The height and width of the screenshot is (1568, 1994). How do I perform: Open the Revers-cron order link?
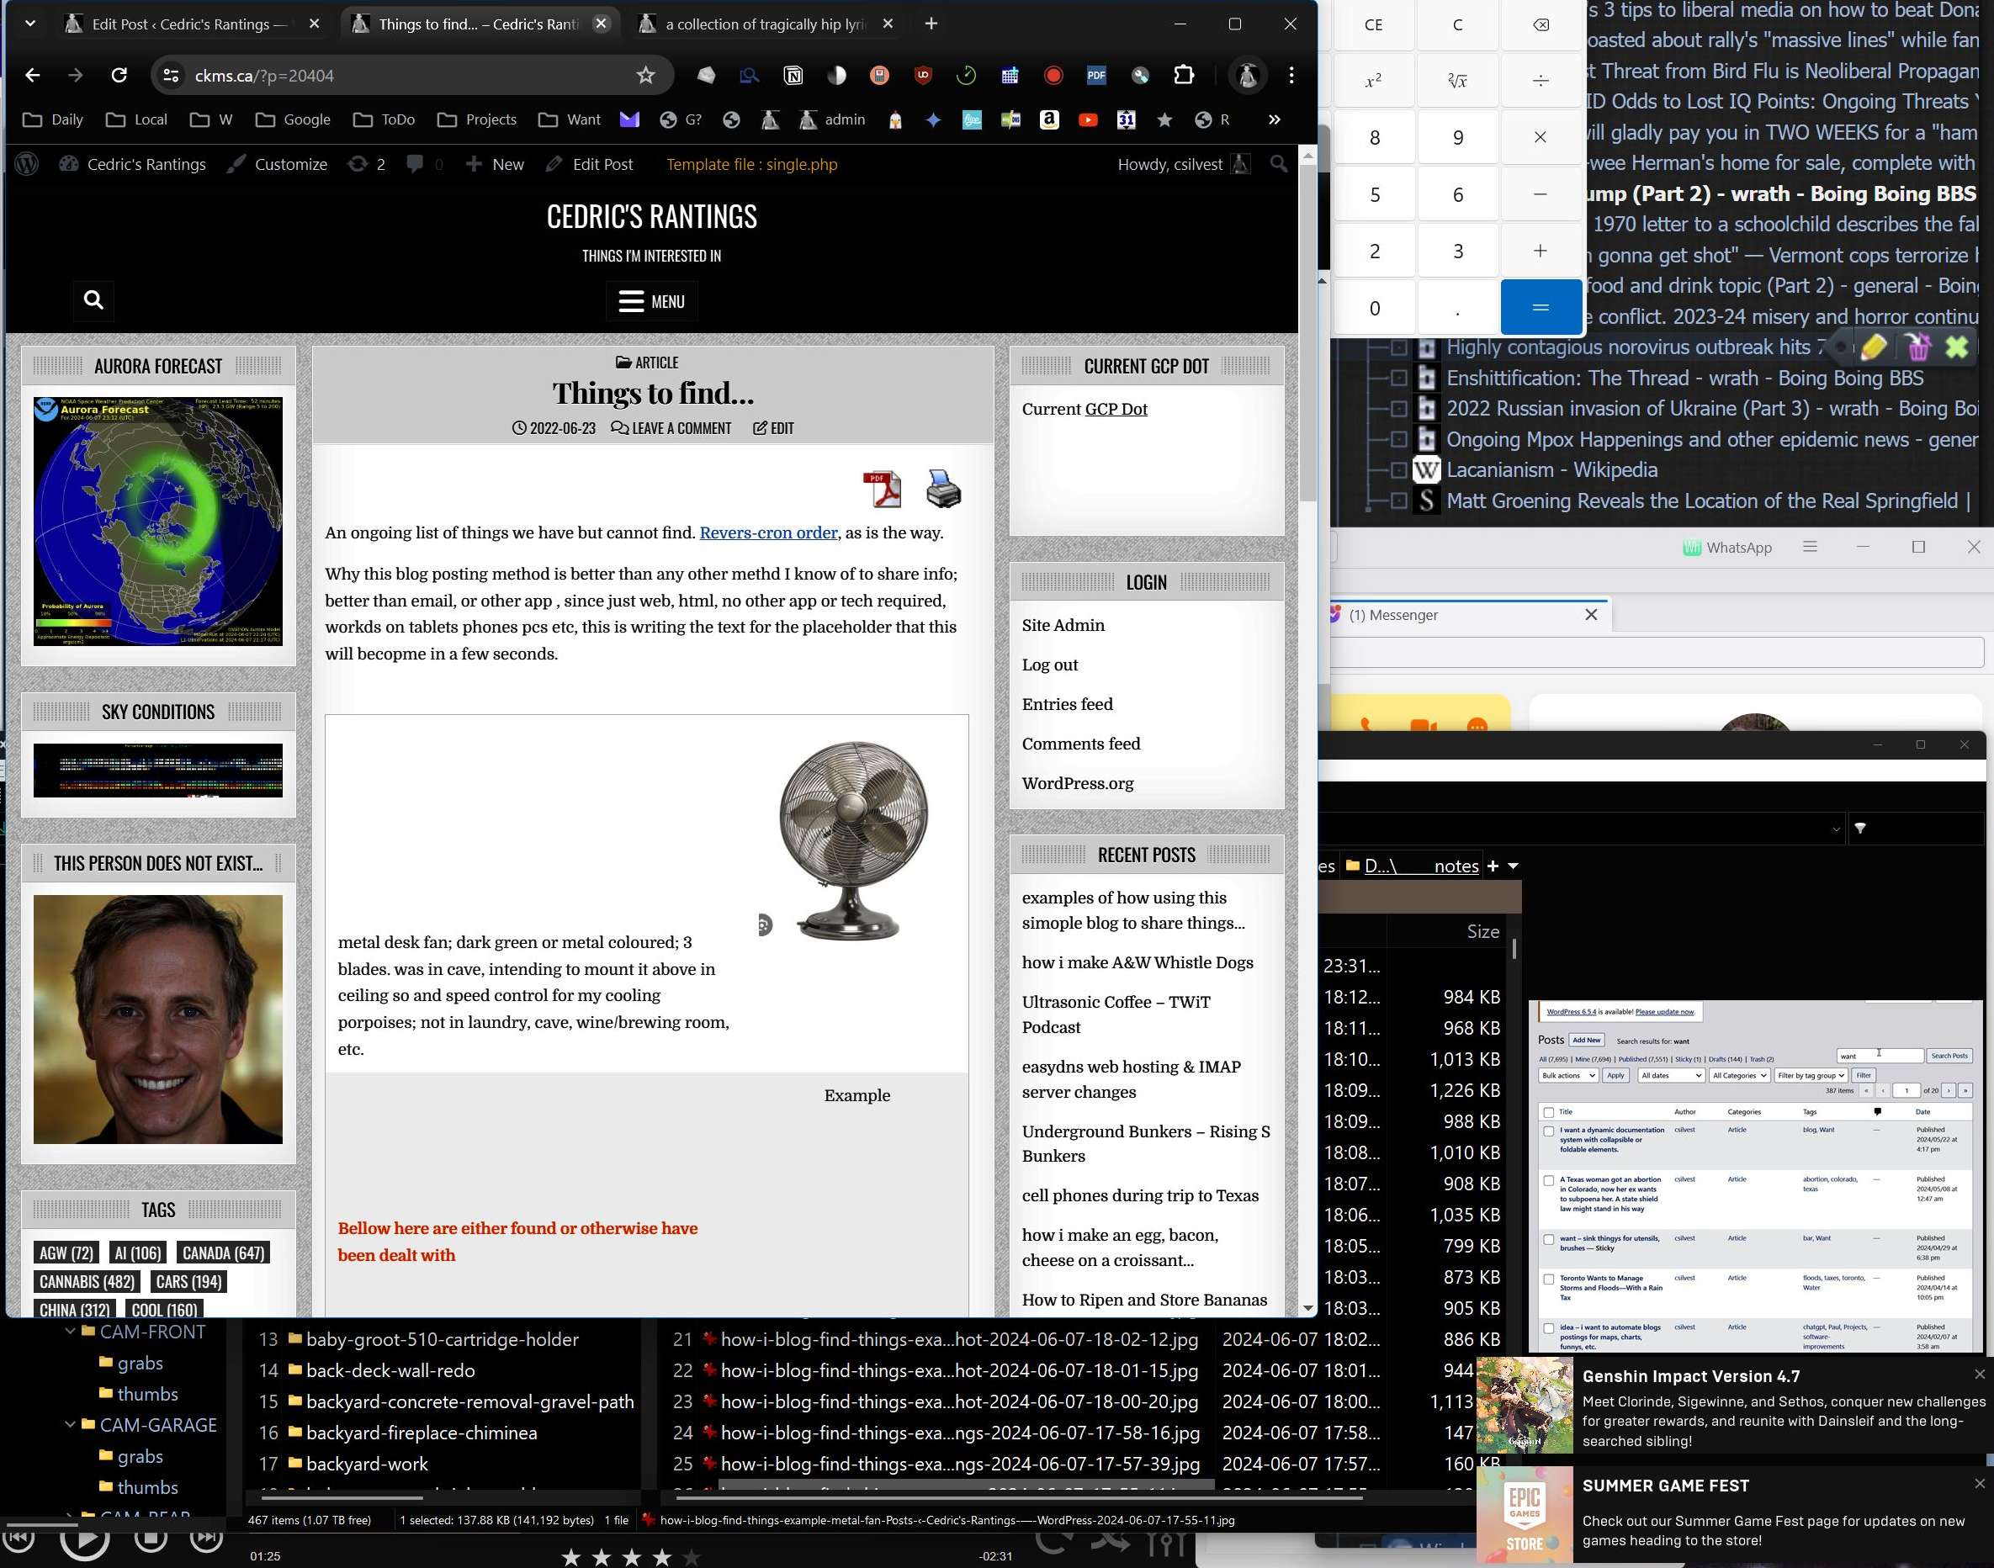click(768, 532)
